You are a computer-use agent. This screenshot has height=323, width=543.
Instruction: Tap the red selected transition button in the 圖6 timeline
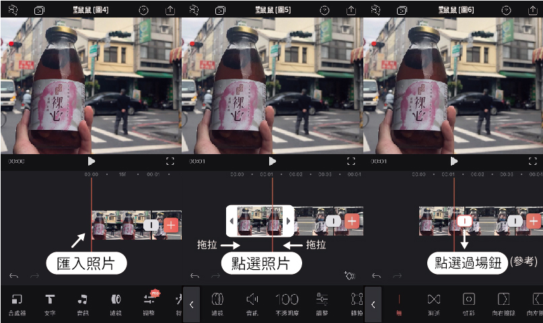464,221
